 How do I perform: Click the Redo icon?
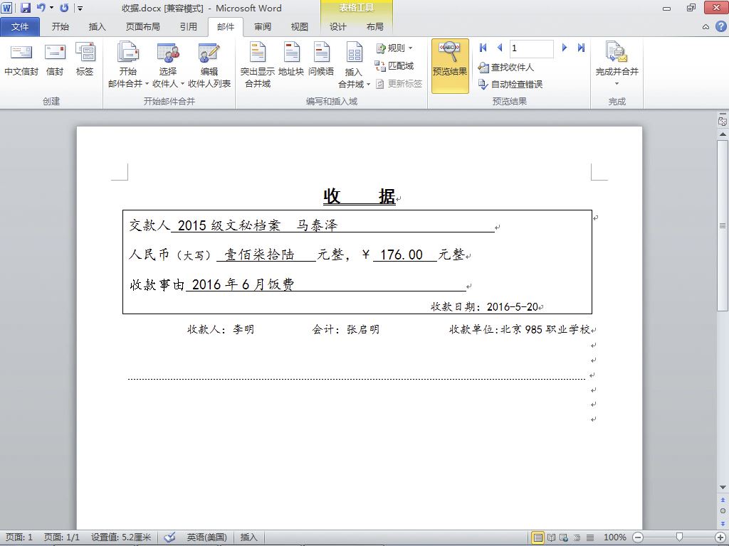[x=64, y=8]
